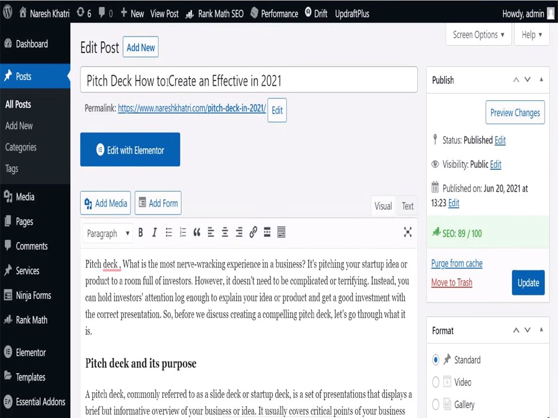Insert a numbered list
This screenshot has width=558, height=418.
pos(183,233)
